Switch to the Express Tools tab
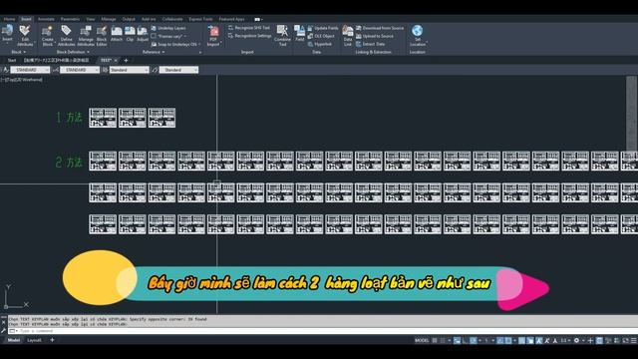This screenshot has width=638, height=359. [200, 19]
